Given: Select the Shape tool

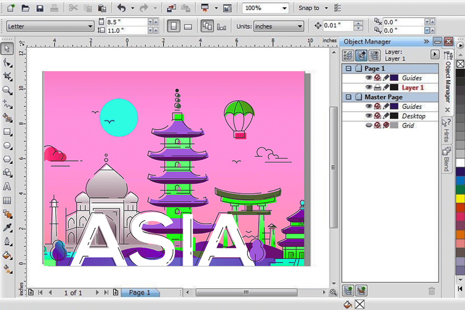Looking at the screenshot, I should (x=7, y=62).
